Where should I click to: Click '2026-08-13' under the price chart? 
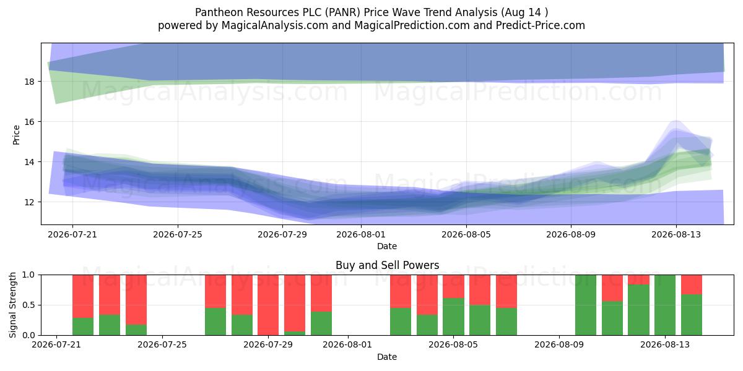(x=676, y=235)
